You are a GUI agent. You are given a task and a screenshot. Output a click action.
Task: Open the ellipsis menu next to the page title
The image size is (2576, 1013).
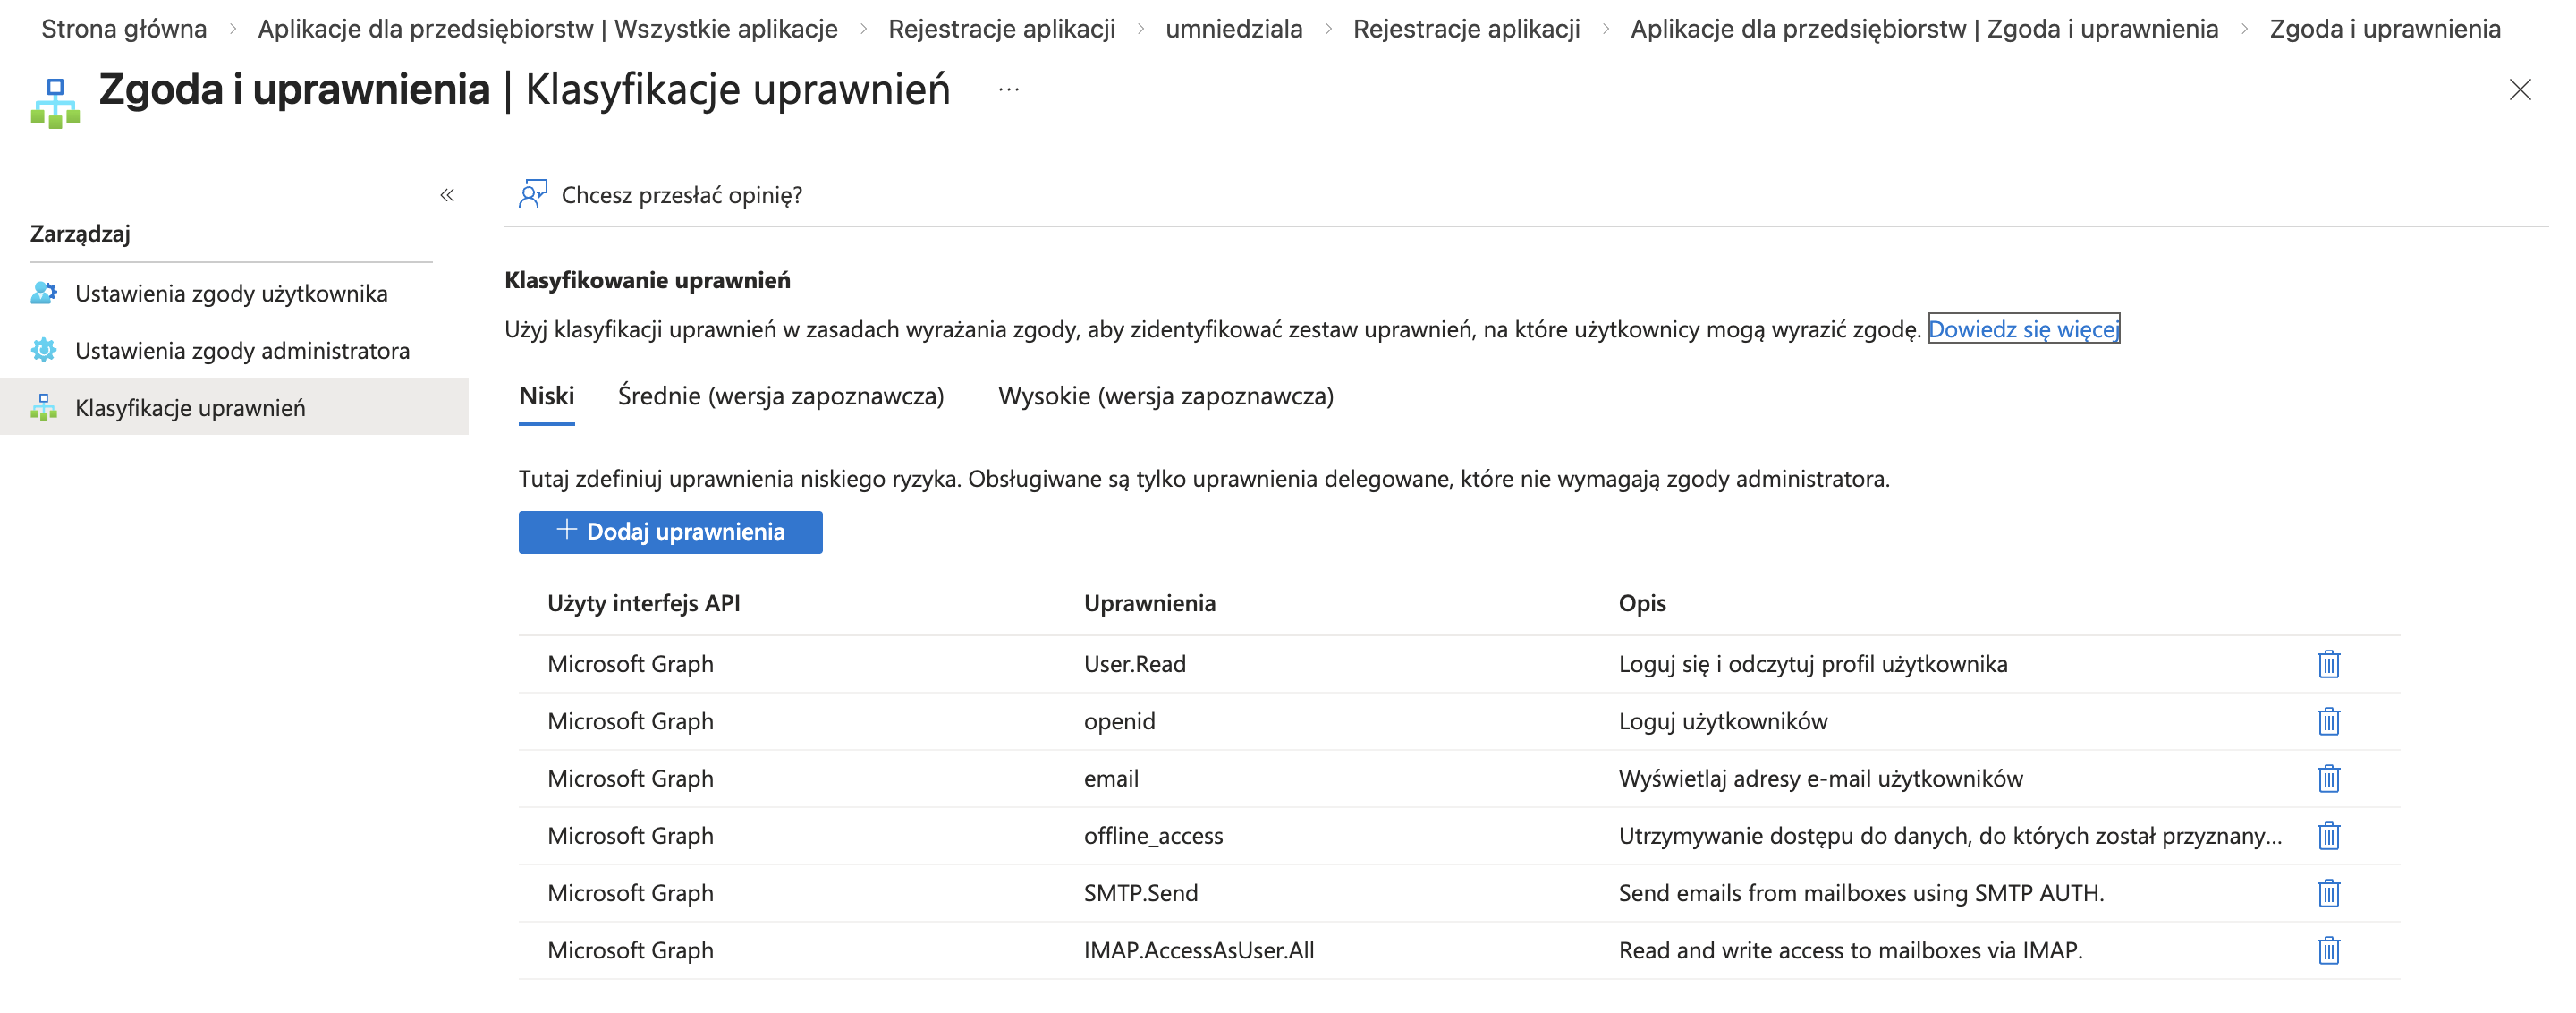coord(1007,90)
